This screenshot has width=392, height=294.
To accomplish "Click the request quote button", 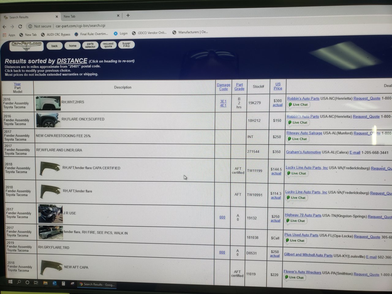I will pyautogui.click(x=108, y=45).
